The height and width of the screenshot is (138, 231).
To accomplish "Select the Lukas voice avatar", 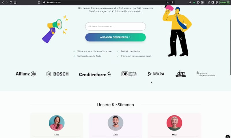I will click(x=115, y=123).
